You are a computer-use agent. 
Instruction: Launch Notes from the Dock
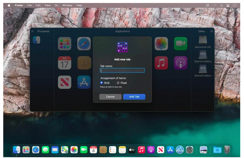pos(122,150)
